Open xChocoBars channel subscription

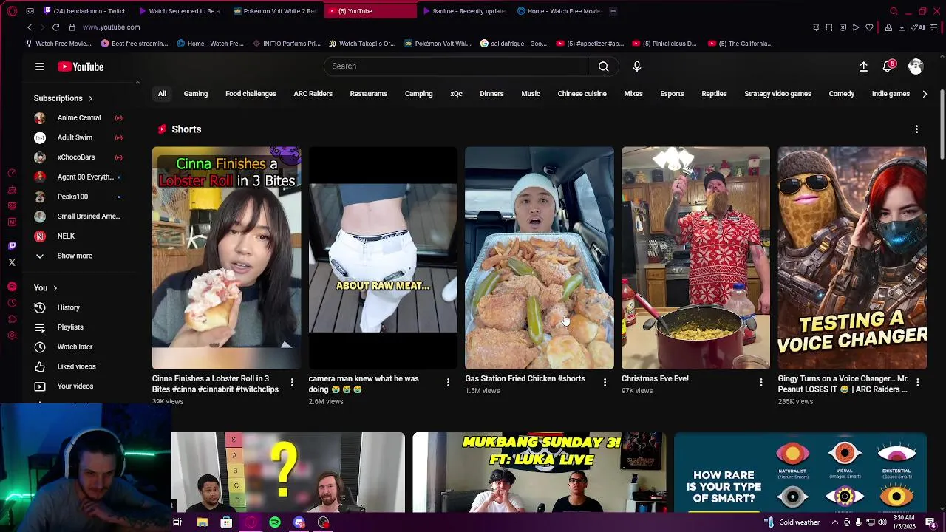78,157
